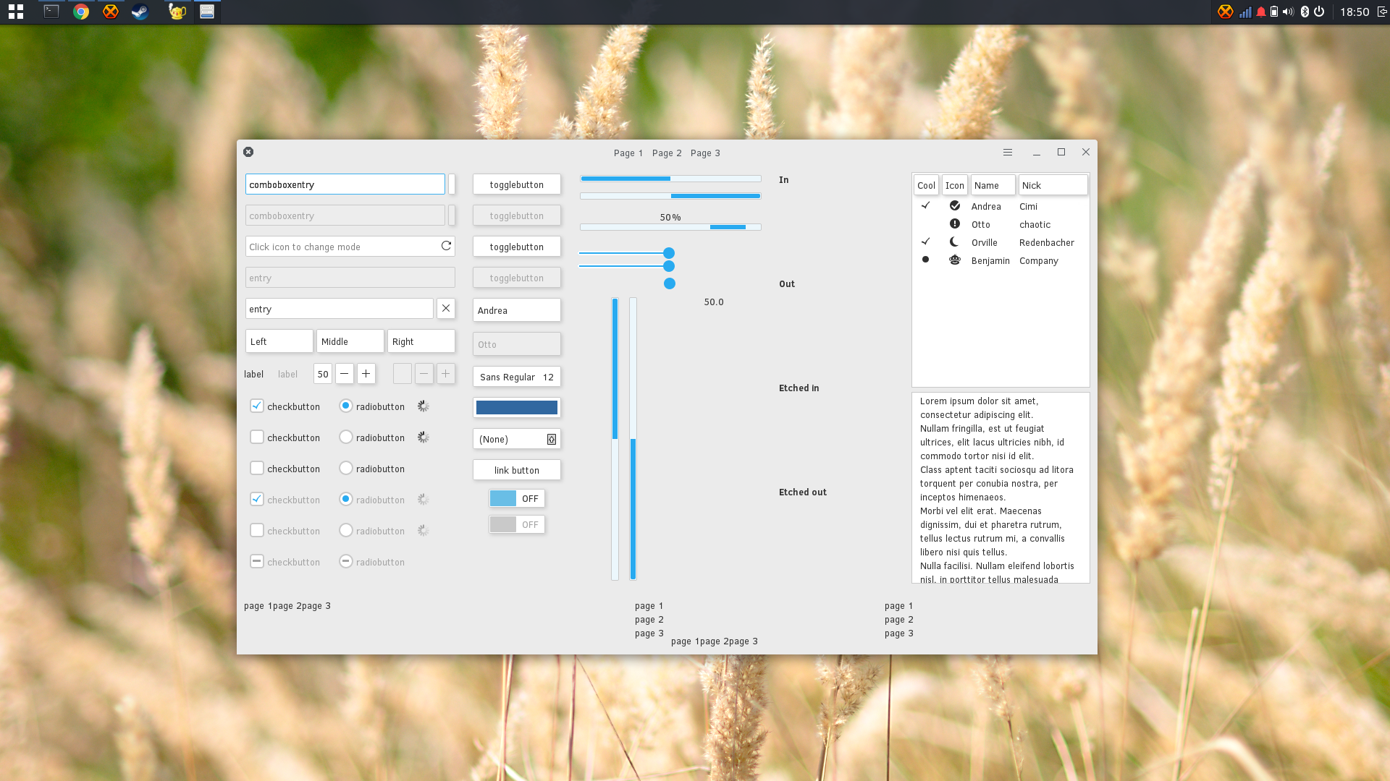Open the Sans Regular 12 font chooser

click(517, 377)
